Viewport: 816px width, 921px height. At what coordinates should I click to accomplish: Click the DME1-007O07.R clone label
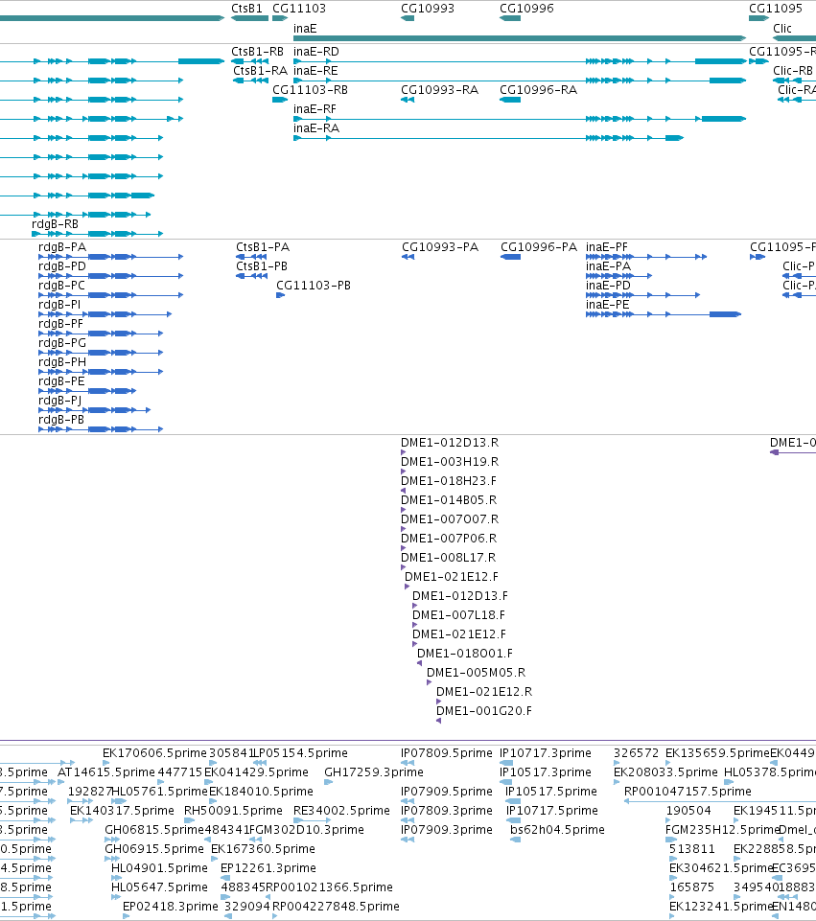click(x=450, y=519)
